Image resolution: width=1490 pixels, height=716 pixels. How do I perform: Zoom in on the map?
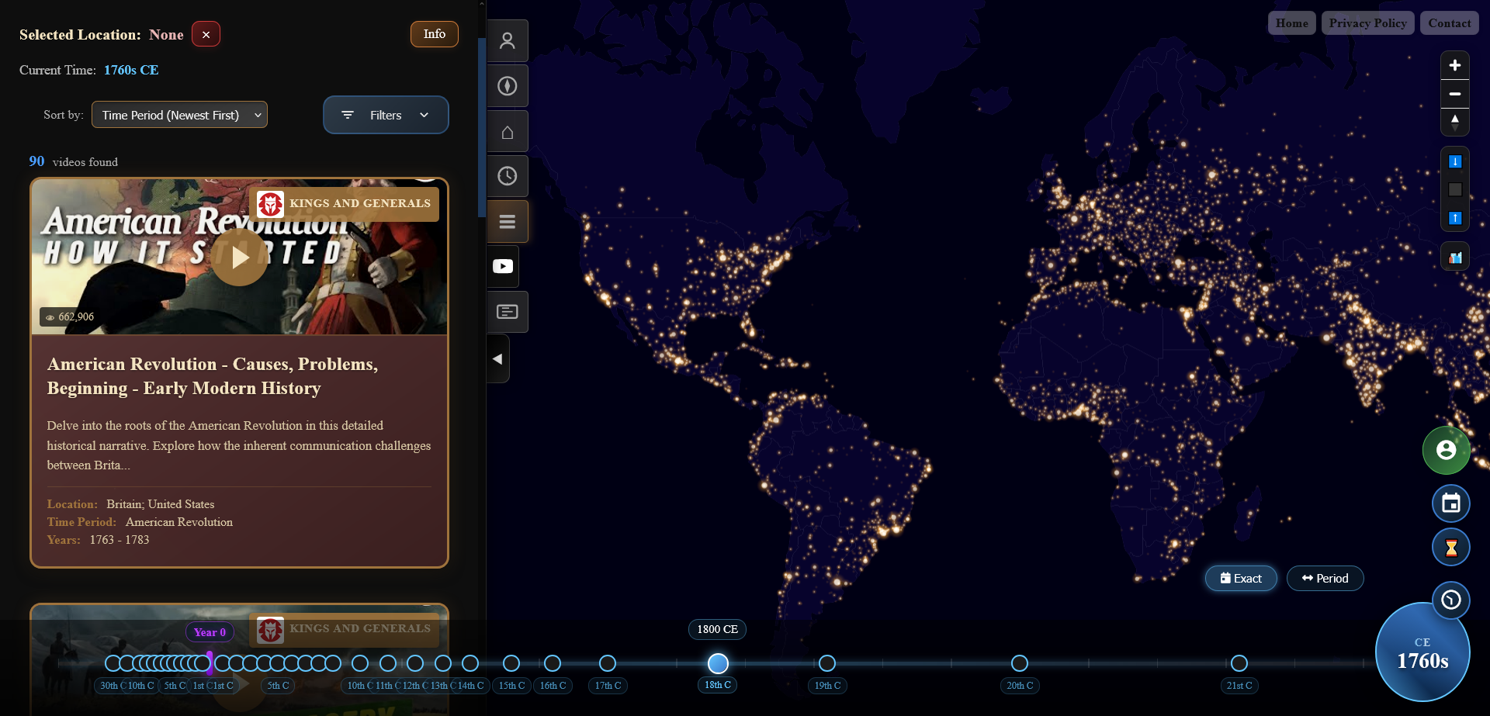tap(1455, 65)
